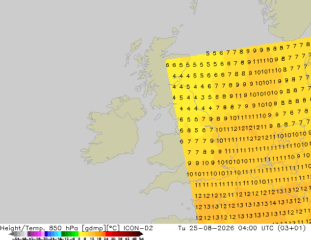
Task: Click the '(03+01)' forecast run label
Action: (x=291, y=228)
